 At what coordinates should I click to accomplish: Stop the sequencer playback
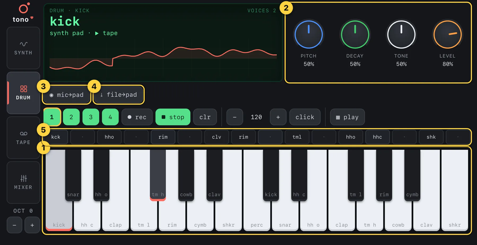(173, 117)
